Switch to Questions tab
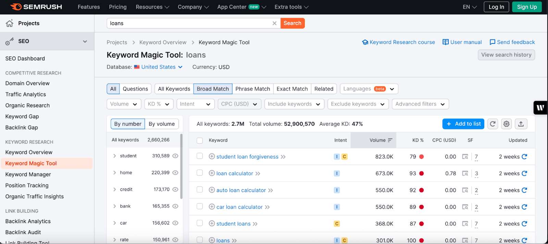The height and width of the screenshot is (244, 548). pyautogui.click(x=135, y=89)
